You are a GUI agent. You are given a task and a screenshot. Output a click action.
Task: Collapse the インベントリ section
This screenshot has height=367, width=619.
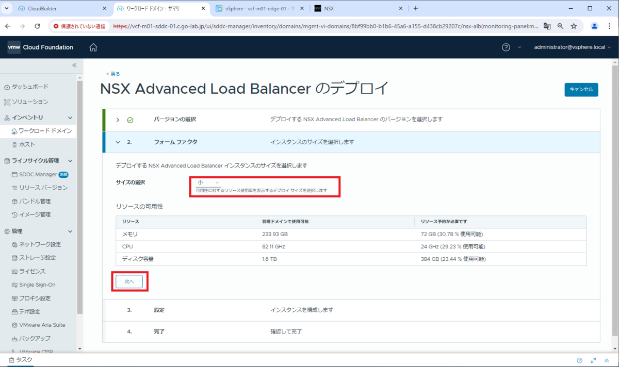point(70,118)
